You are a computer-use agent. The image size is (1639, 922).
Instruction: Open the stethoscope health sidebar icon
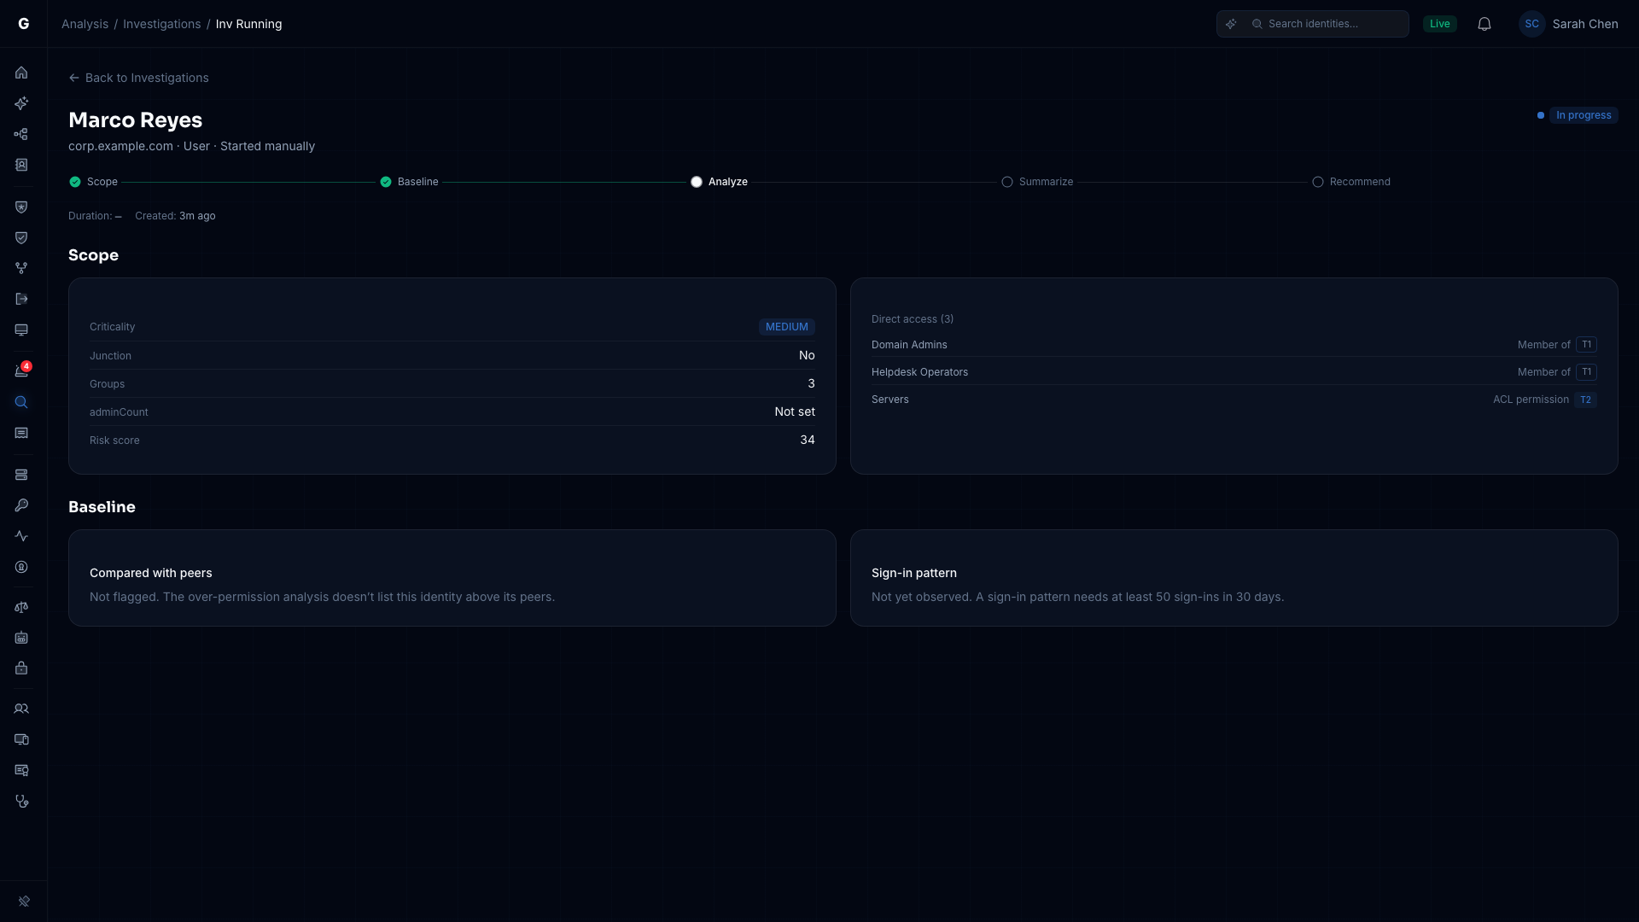(21, 801)
